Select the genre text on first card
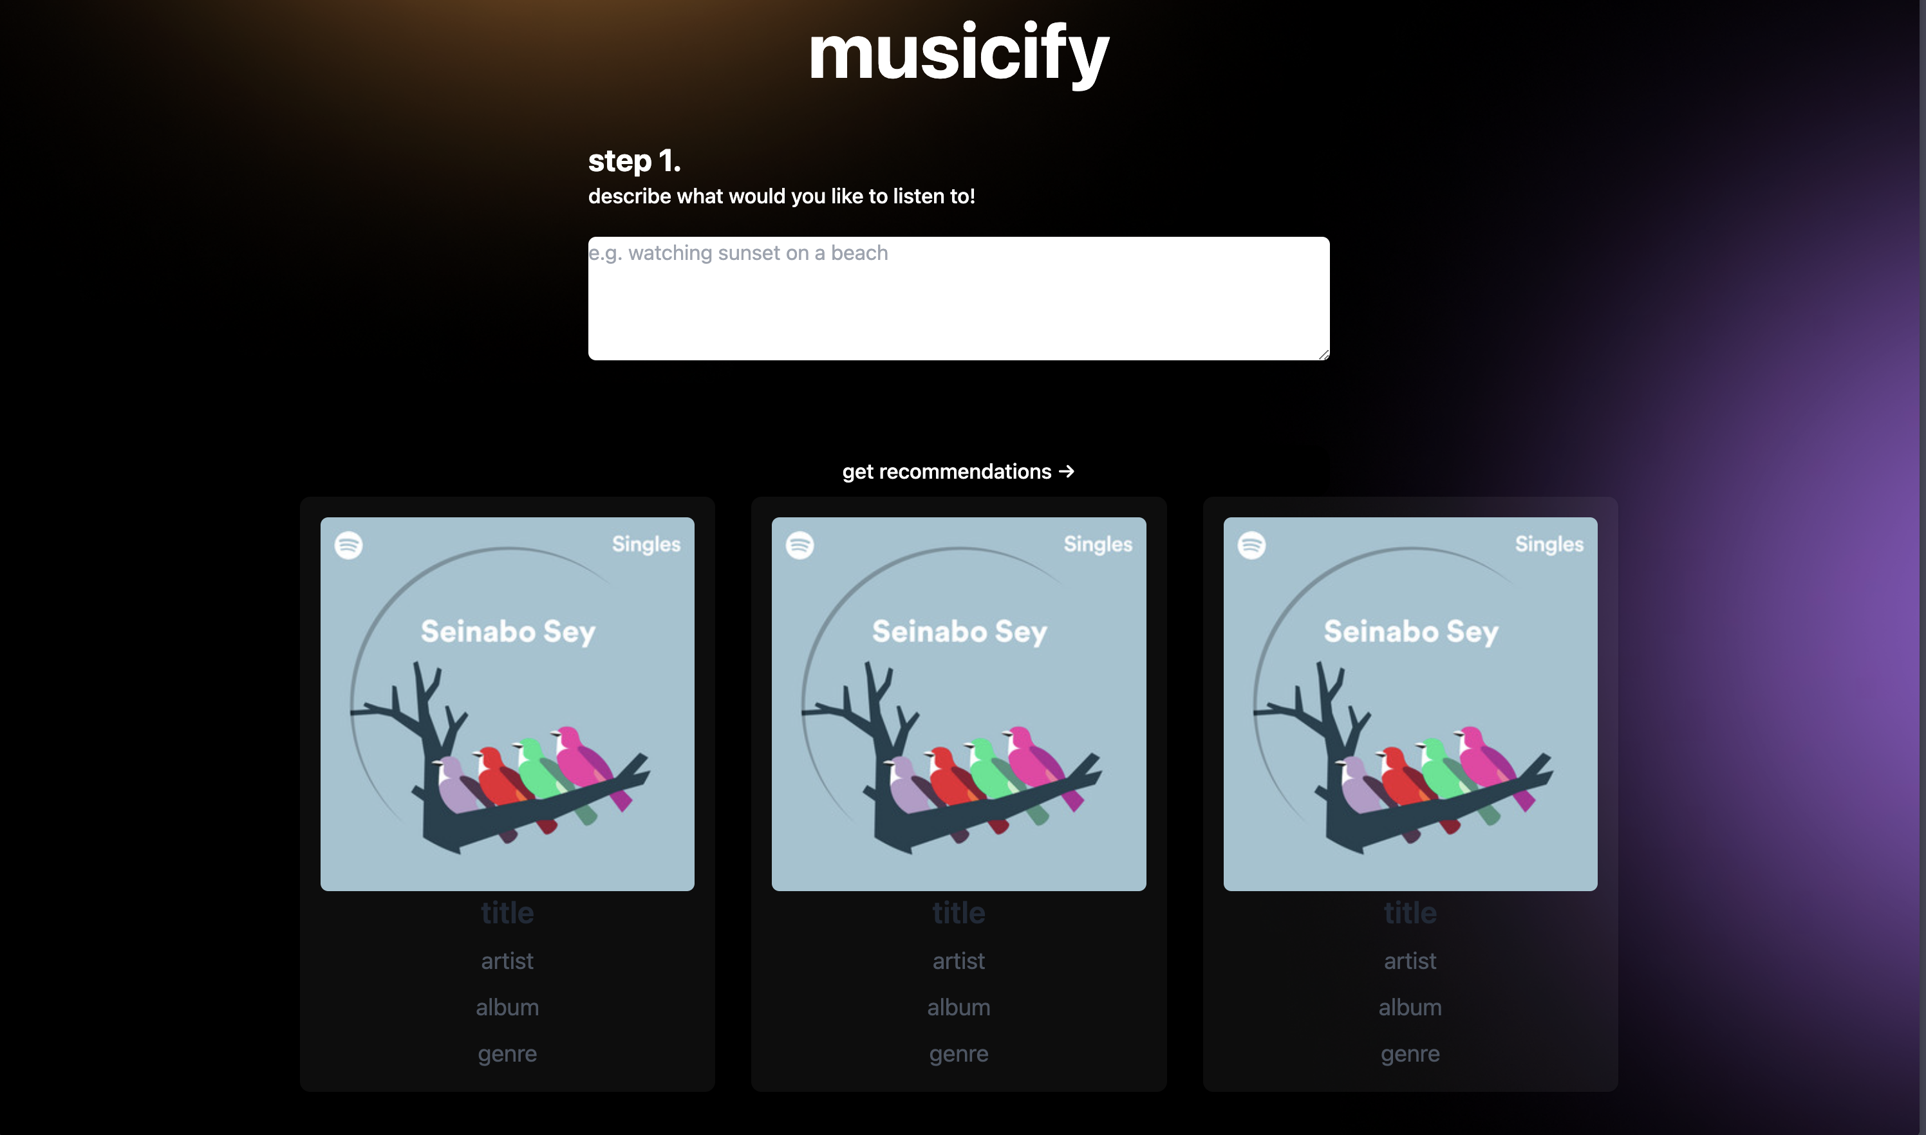This screenshot has width=1926, height=1135. [x=507, y=1054]
